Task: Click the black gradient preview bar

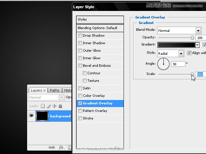Action: [176, 45]
